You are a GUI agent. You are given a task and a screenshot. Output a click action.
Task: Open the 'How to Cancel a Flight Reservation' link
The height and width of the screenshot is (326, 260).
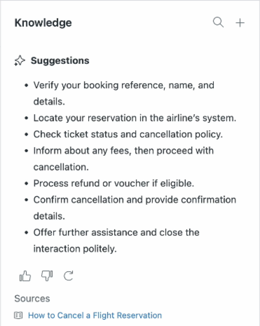95,315
